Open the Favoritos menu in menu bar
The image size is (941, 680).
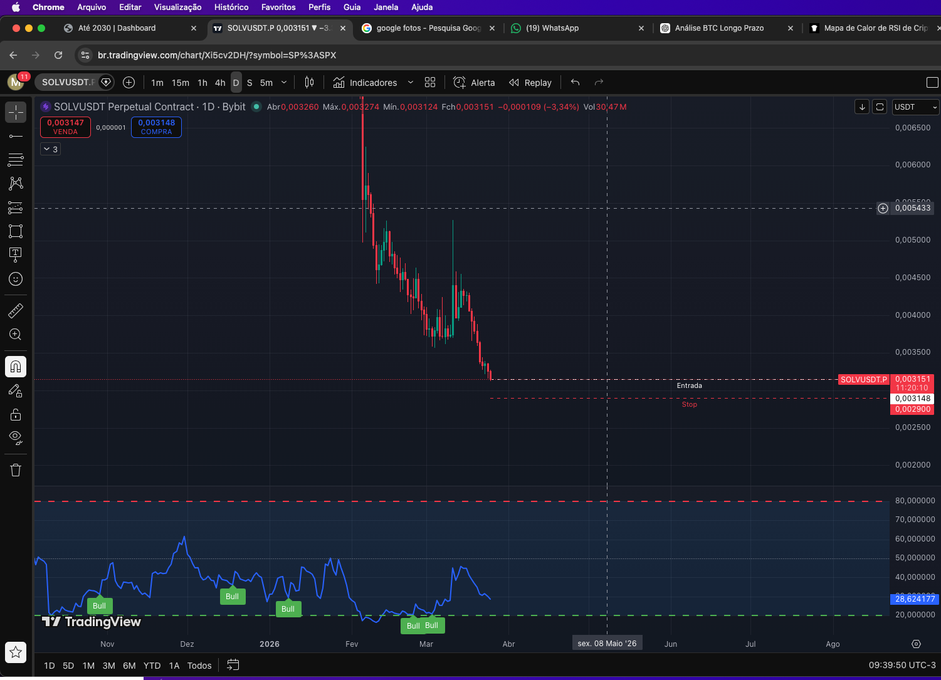(x=278, y=7)
